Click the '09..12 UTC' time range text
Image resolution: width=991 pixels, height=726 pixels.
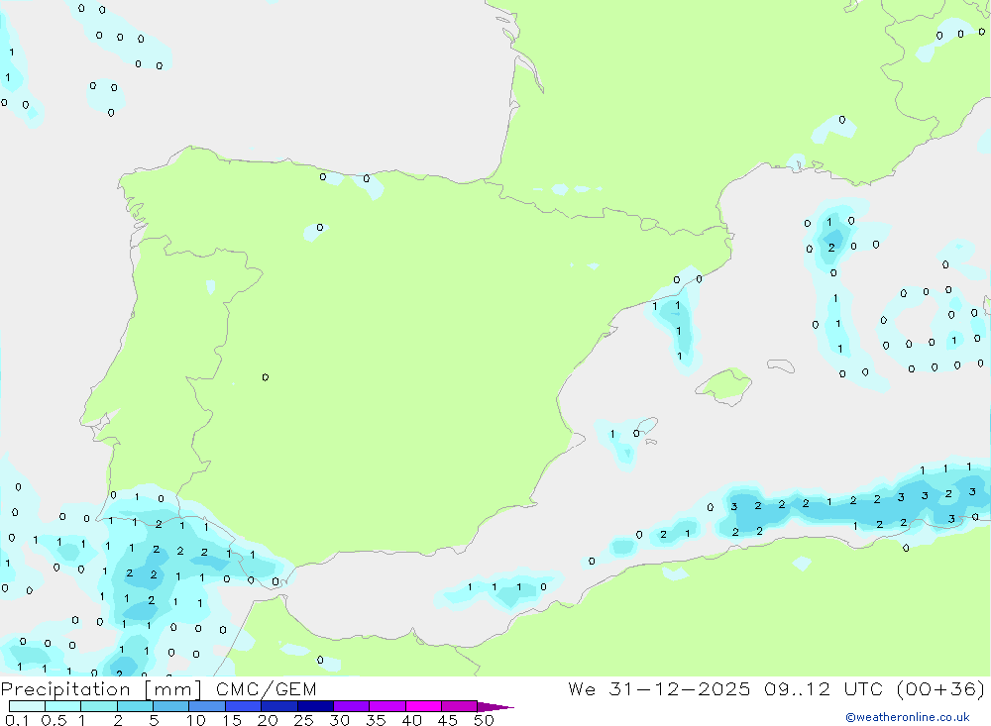click(823, 688)
